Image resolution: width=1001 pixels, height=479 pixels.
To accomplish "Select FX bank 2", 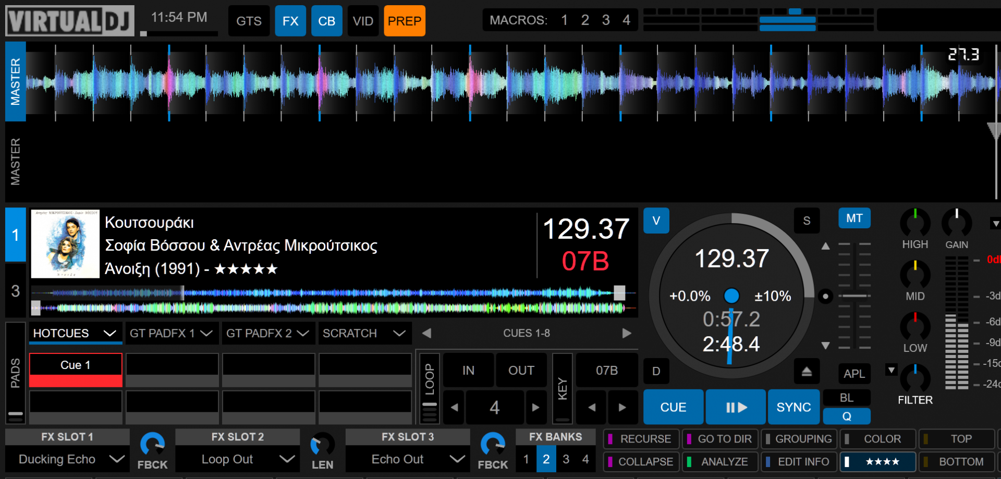I will [546, 459].
